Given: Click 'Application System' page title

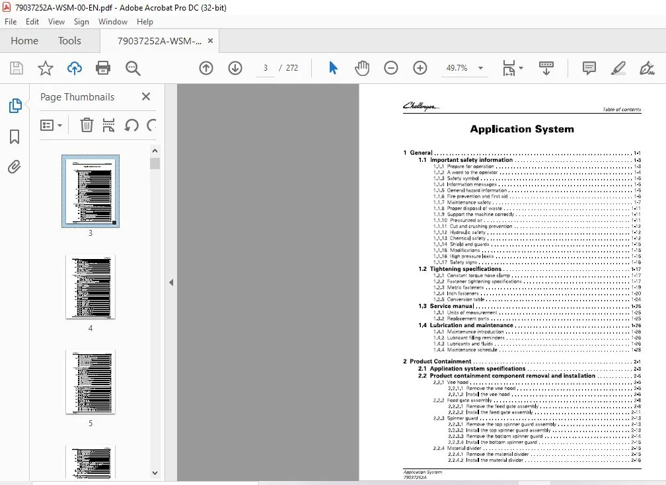Looking at the screenshot, I should pos(522,129).
